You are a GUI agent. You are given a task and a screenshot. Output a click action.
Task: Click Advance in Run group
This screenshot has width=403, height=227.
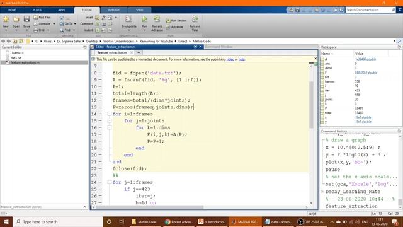pos(175,26)
